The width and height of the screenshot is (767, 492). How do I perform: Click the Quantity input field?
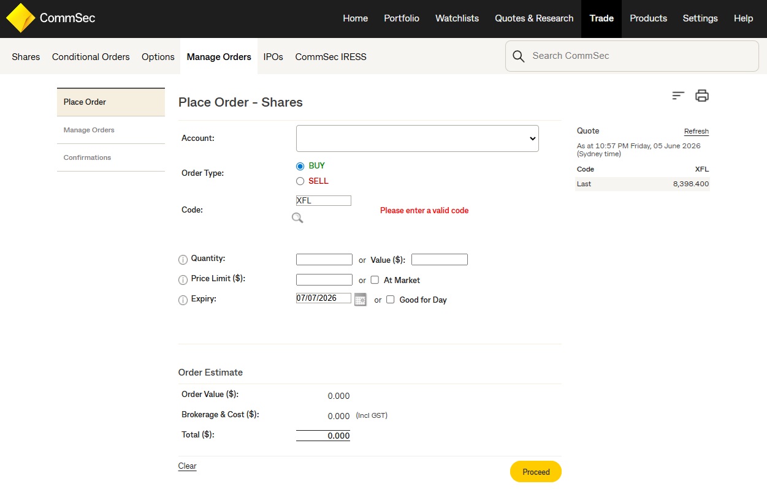324,260
